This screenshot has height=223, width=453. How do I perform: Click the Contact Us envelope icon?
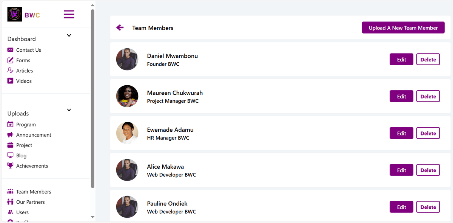coord(10,50)
